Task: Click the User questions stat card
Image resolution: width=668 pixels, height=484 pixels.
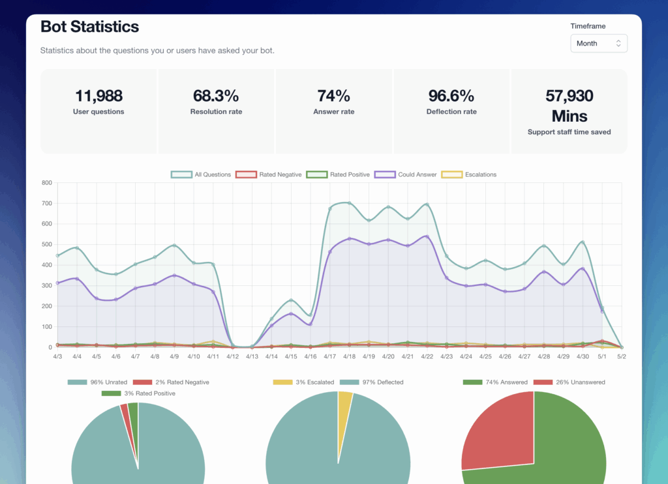Action: tap(99, 111)
